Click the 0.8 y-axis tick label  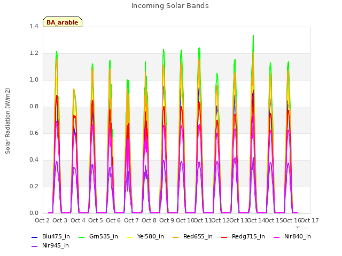coord(34,107)
